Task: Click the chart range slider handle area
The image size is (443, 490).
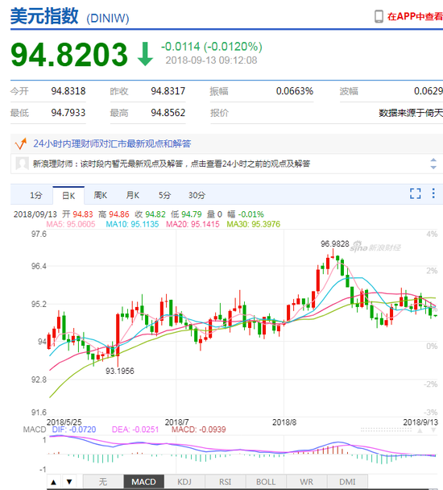Action: [386, 430]
